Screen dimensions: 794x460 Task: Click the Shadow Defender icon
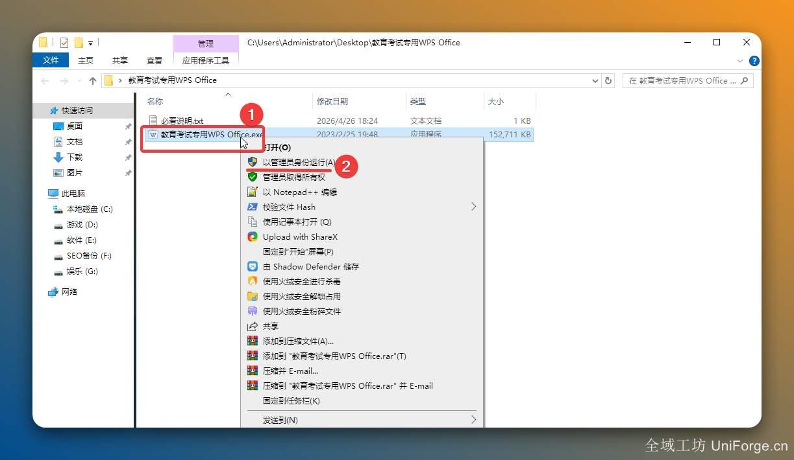point(253,266)
